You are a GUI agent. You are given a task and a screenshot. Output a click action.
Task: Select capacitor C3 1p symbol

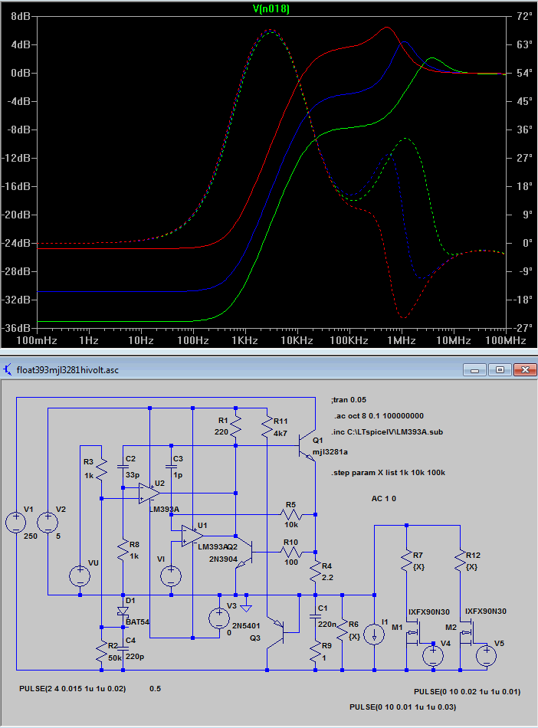[x=171, y=467]
